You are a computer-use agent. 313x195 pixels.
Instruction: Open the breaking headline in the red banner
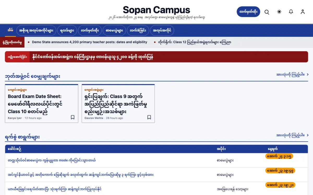pyautogui.click(x=93, y=57)
